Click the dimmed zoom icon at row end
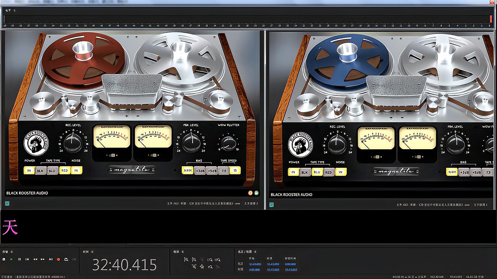This screenshot has height=279, width=497. coord(217,267)
